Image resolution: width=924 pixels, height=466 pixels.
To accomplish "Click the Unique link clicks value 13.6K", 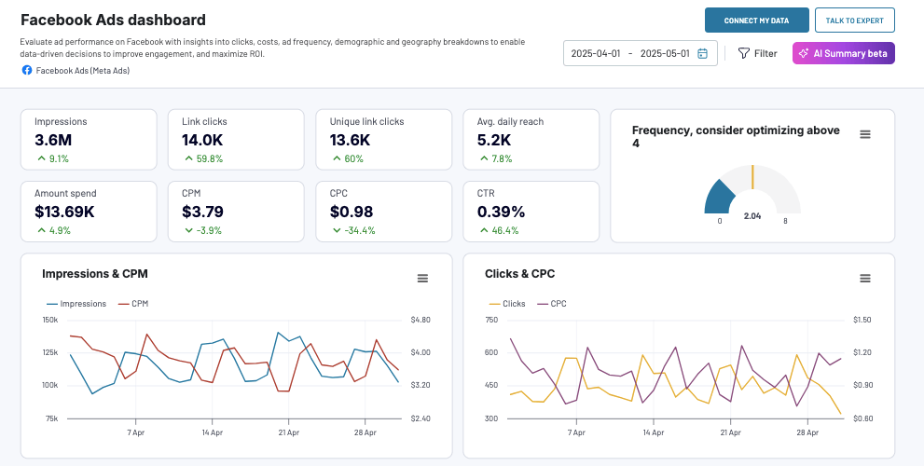I will pyautogui.click(x=350, y=140).
